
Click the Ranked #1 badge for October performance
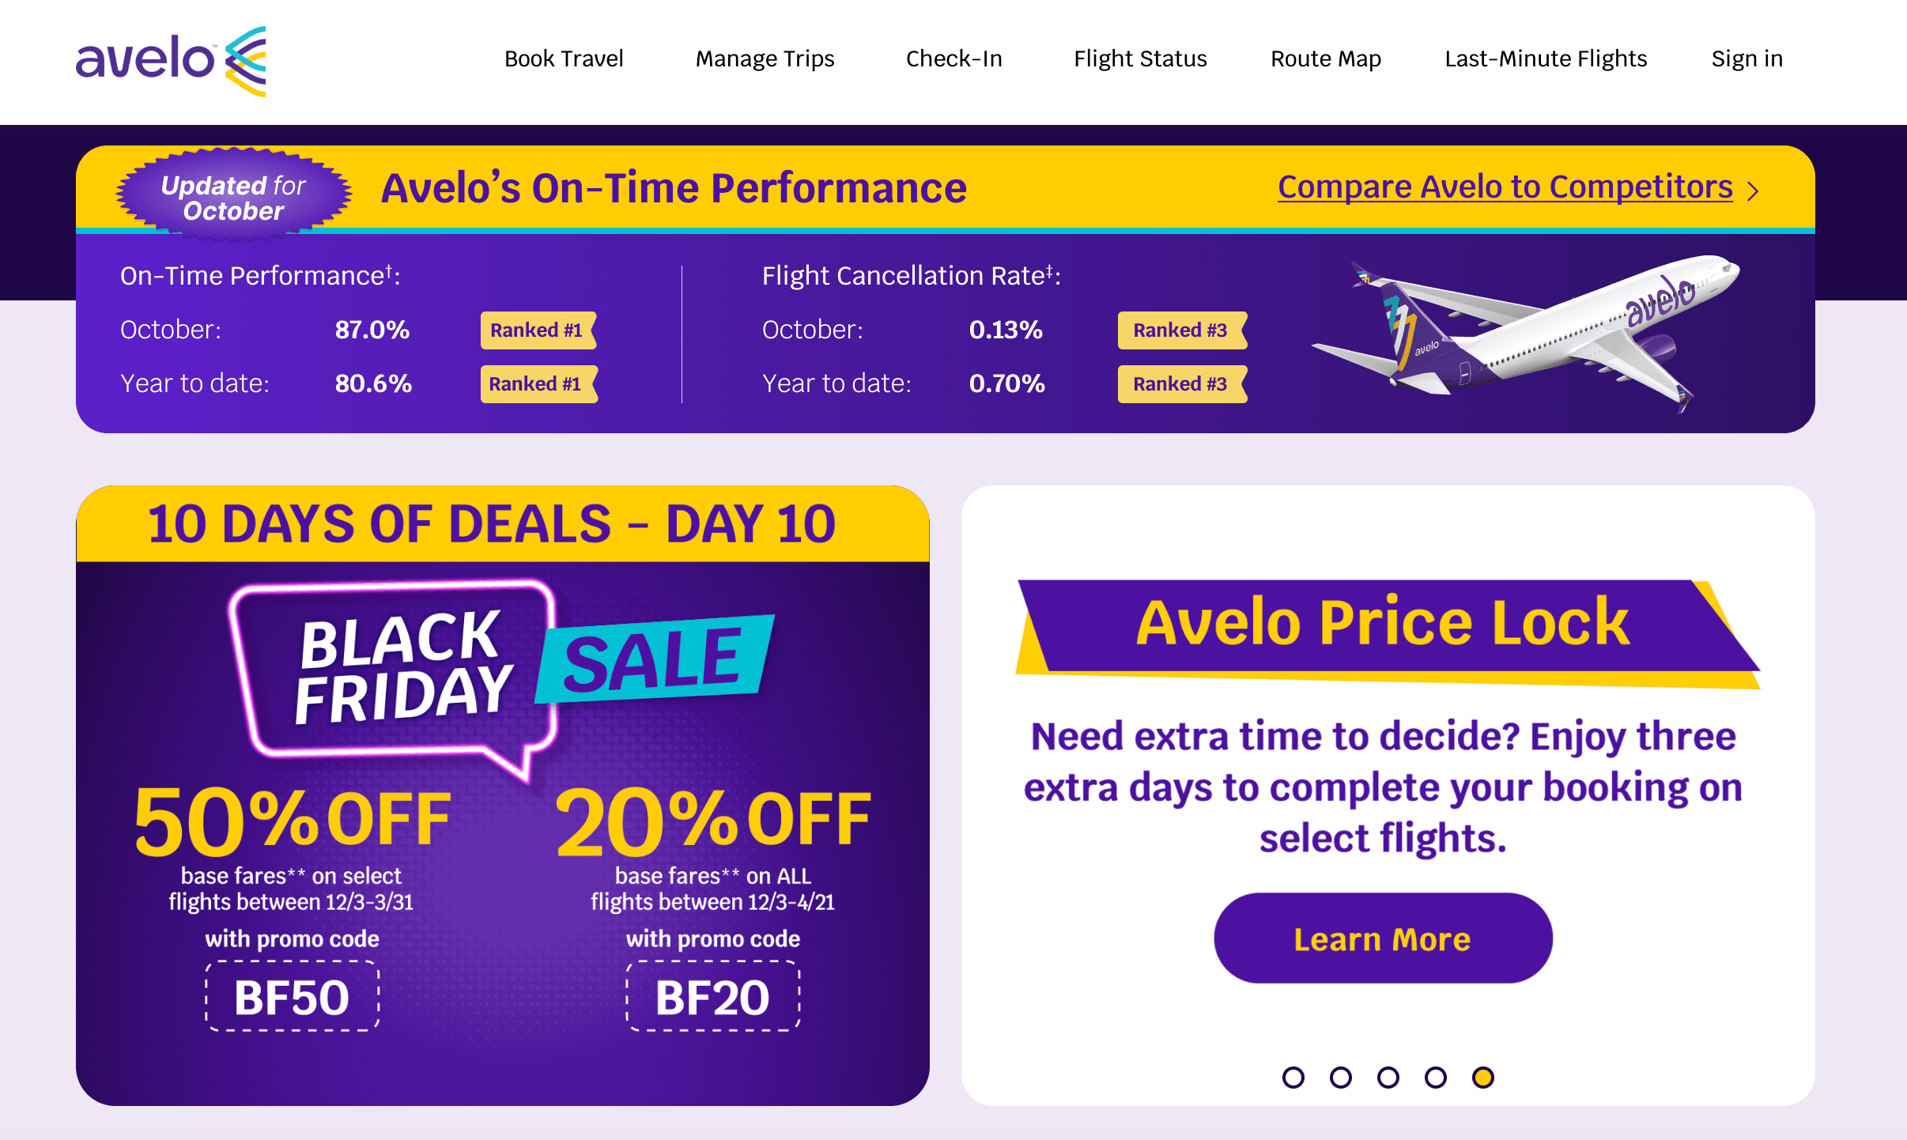538,330
